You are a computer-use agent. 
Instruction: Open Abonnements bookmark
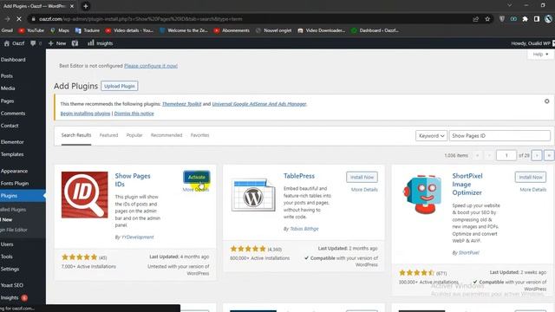pos(232,30)
